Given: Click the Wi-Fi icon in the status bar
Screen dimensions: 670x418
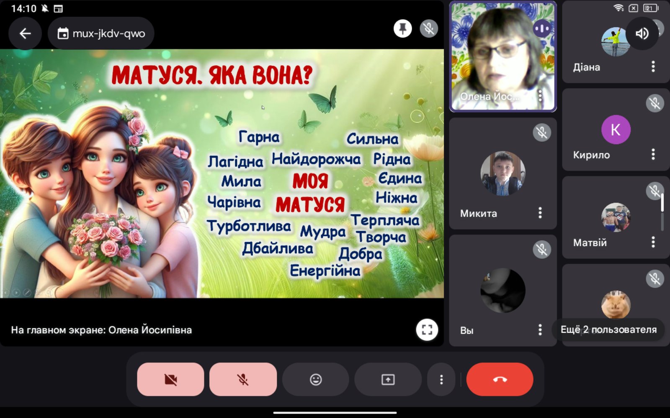Looking at the screenshot, I should [618, 8].
